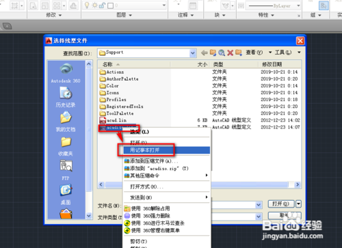Open 桌面 in the places sidebar
The width and height of the screenshot is (342, 248).
coord(66,195)
